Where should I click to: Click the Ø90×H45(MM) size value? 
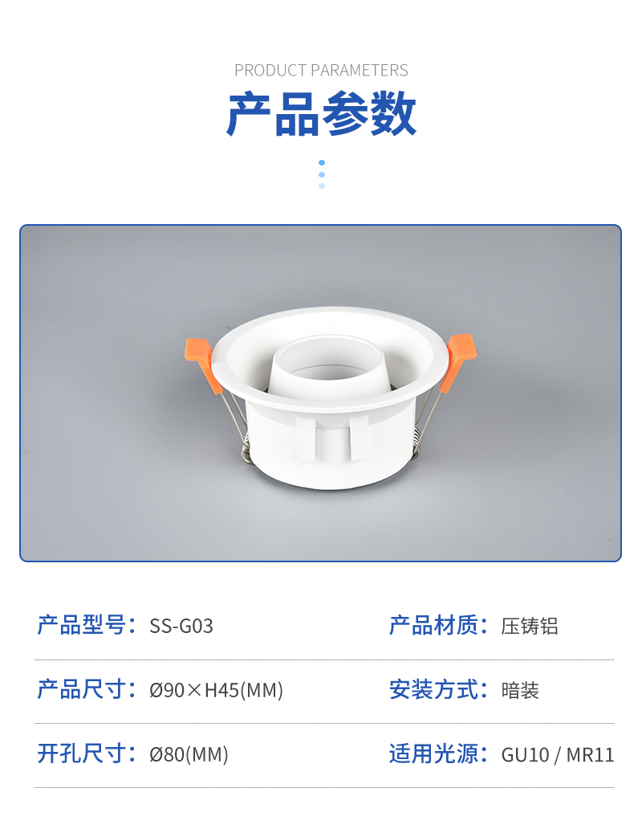216,690
